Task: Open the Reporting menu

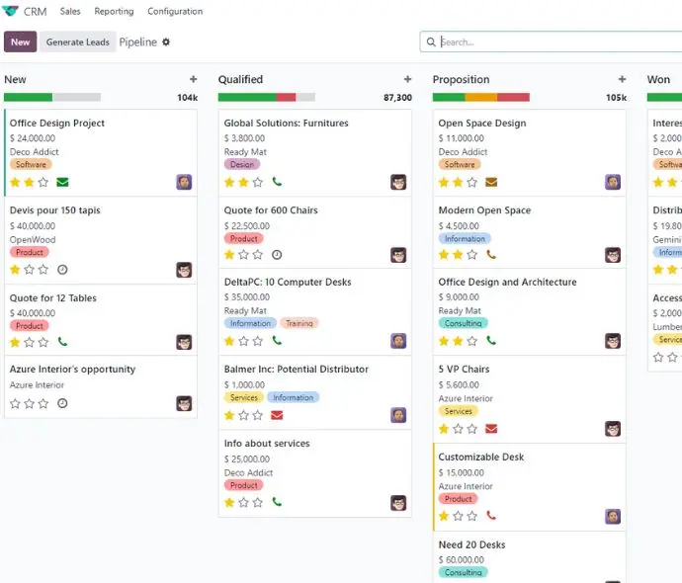Action: click(114, 11)
